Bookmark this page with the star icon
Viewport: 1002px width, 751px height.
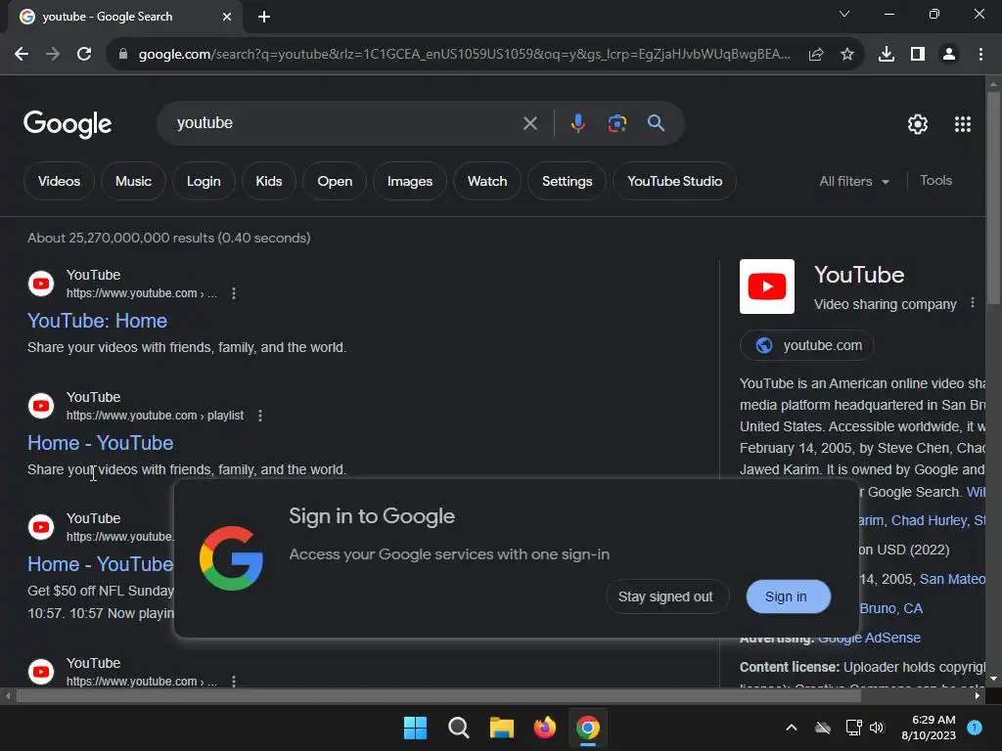coord(847,55)
